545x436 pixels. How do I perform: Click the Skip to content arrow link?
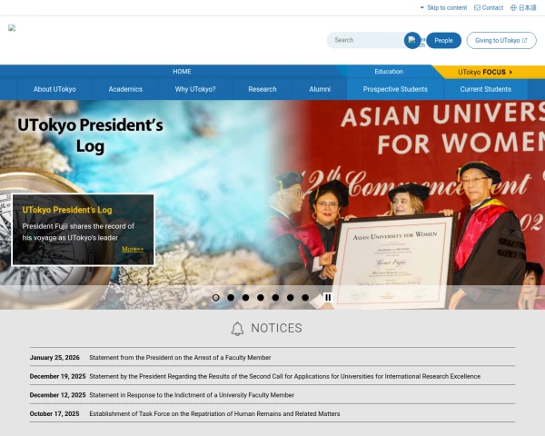tap(443, 7)
